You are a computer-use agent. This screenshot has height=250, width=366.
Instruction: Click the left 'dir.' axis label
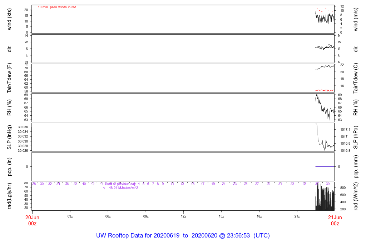click(x=9, y=49)
